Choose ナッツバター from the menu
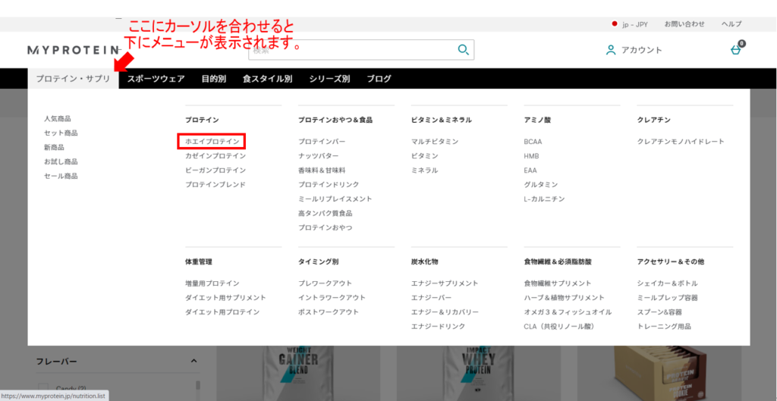The width and height of the screenshot is (777, 401). [319, 156]
